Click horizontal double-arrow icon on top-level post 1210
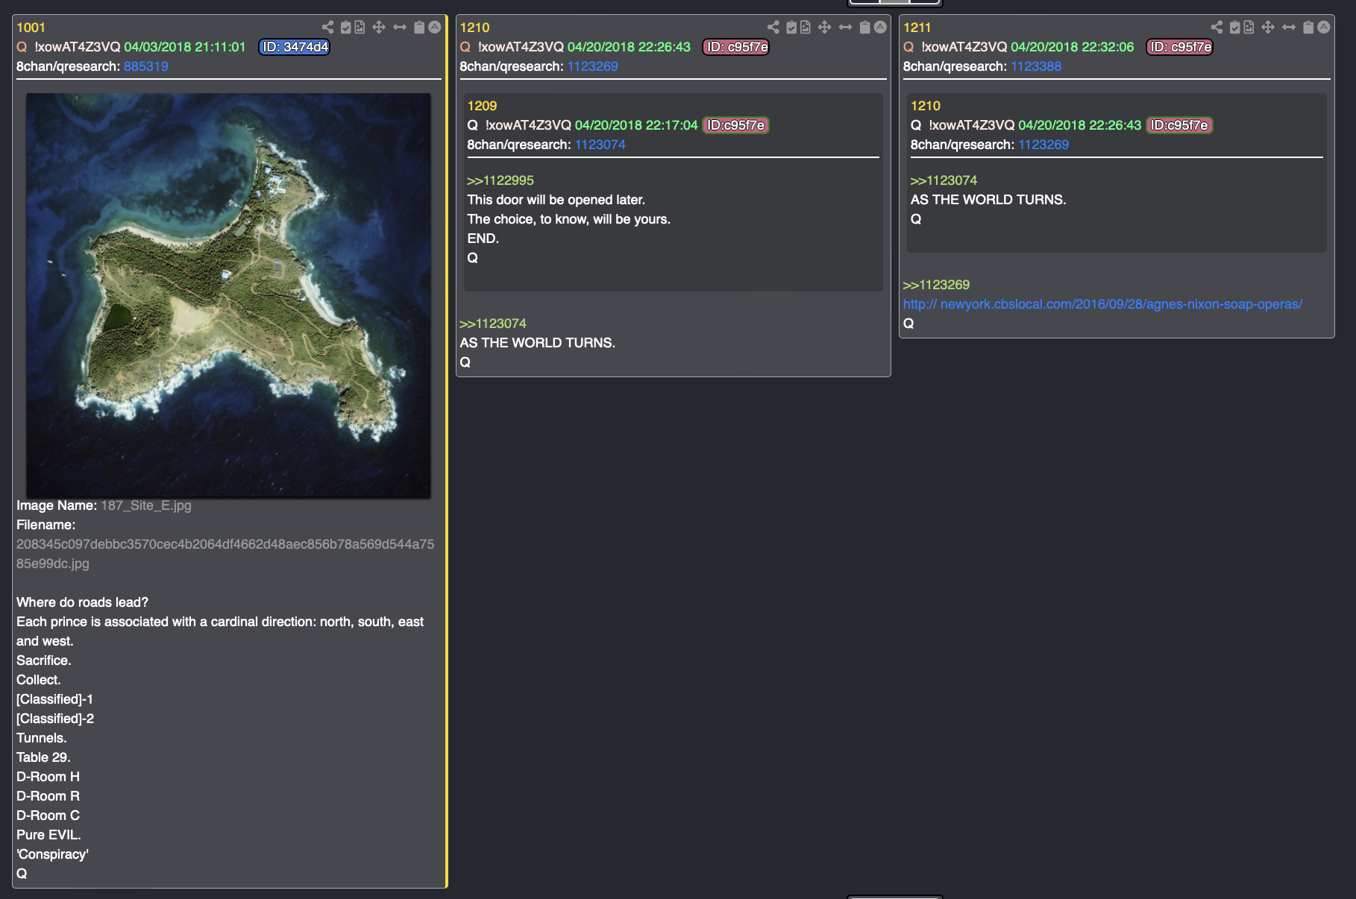Viewport: 1356px width, 899px height. tap(845, 28)
